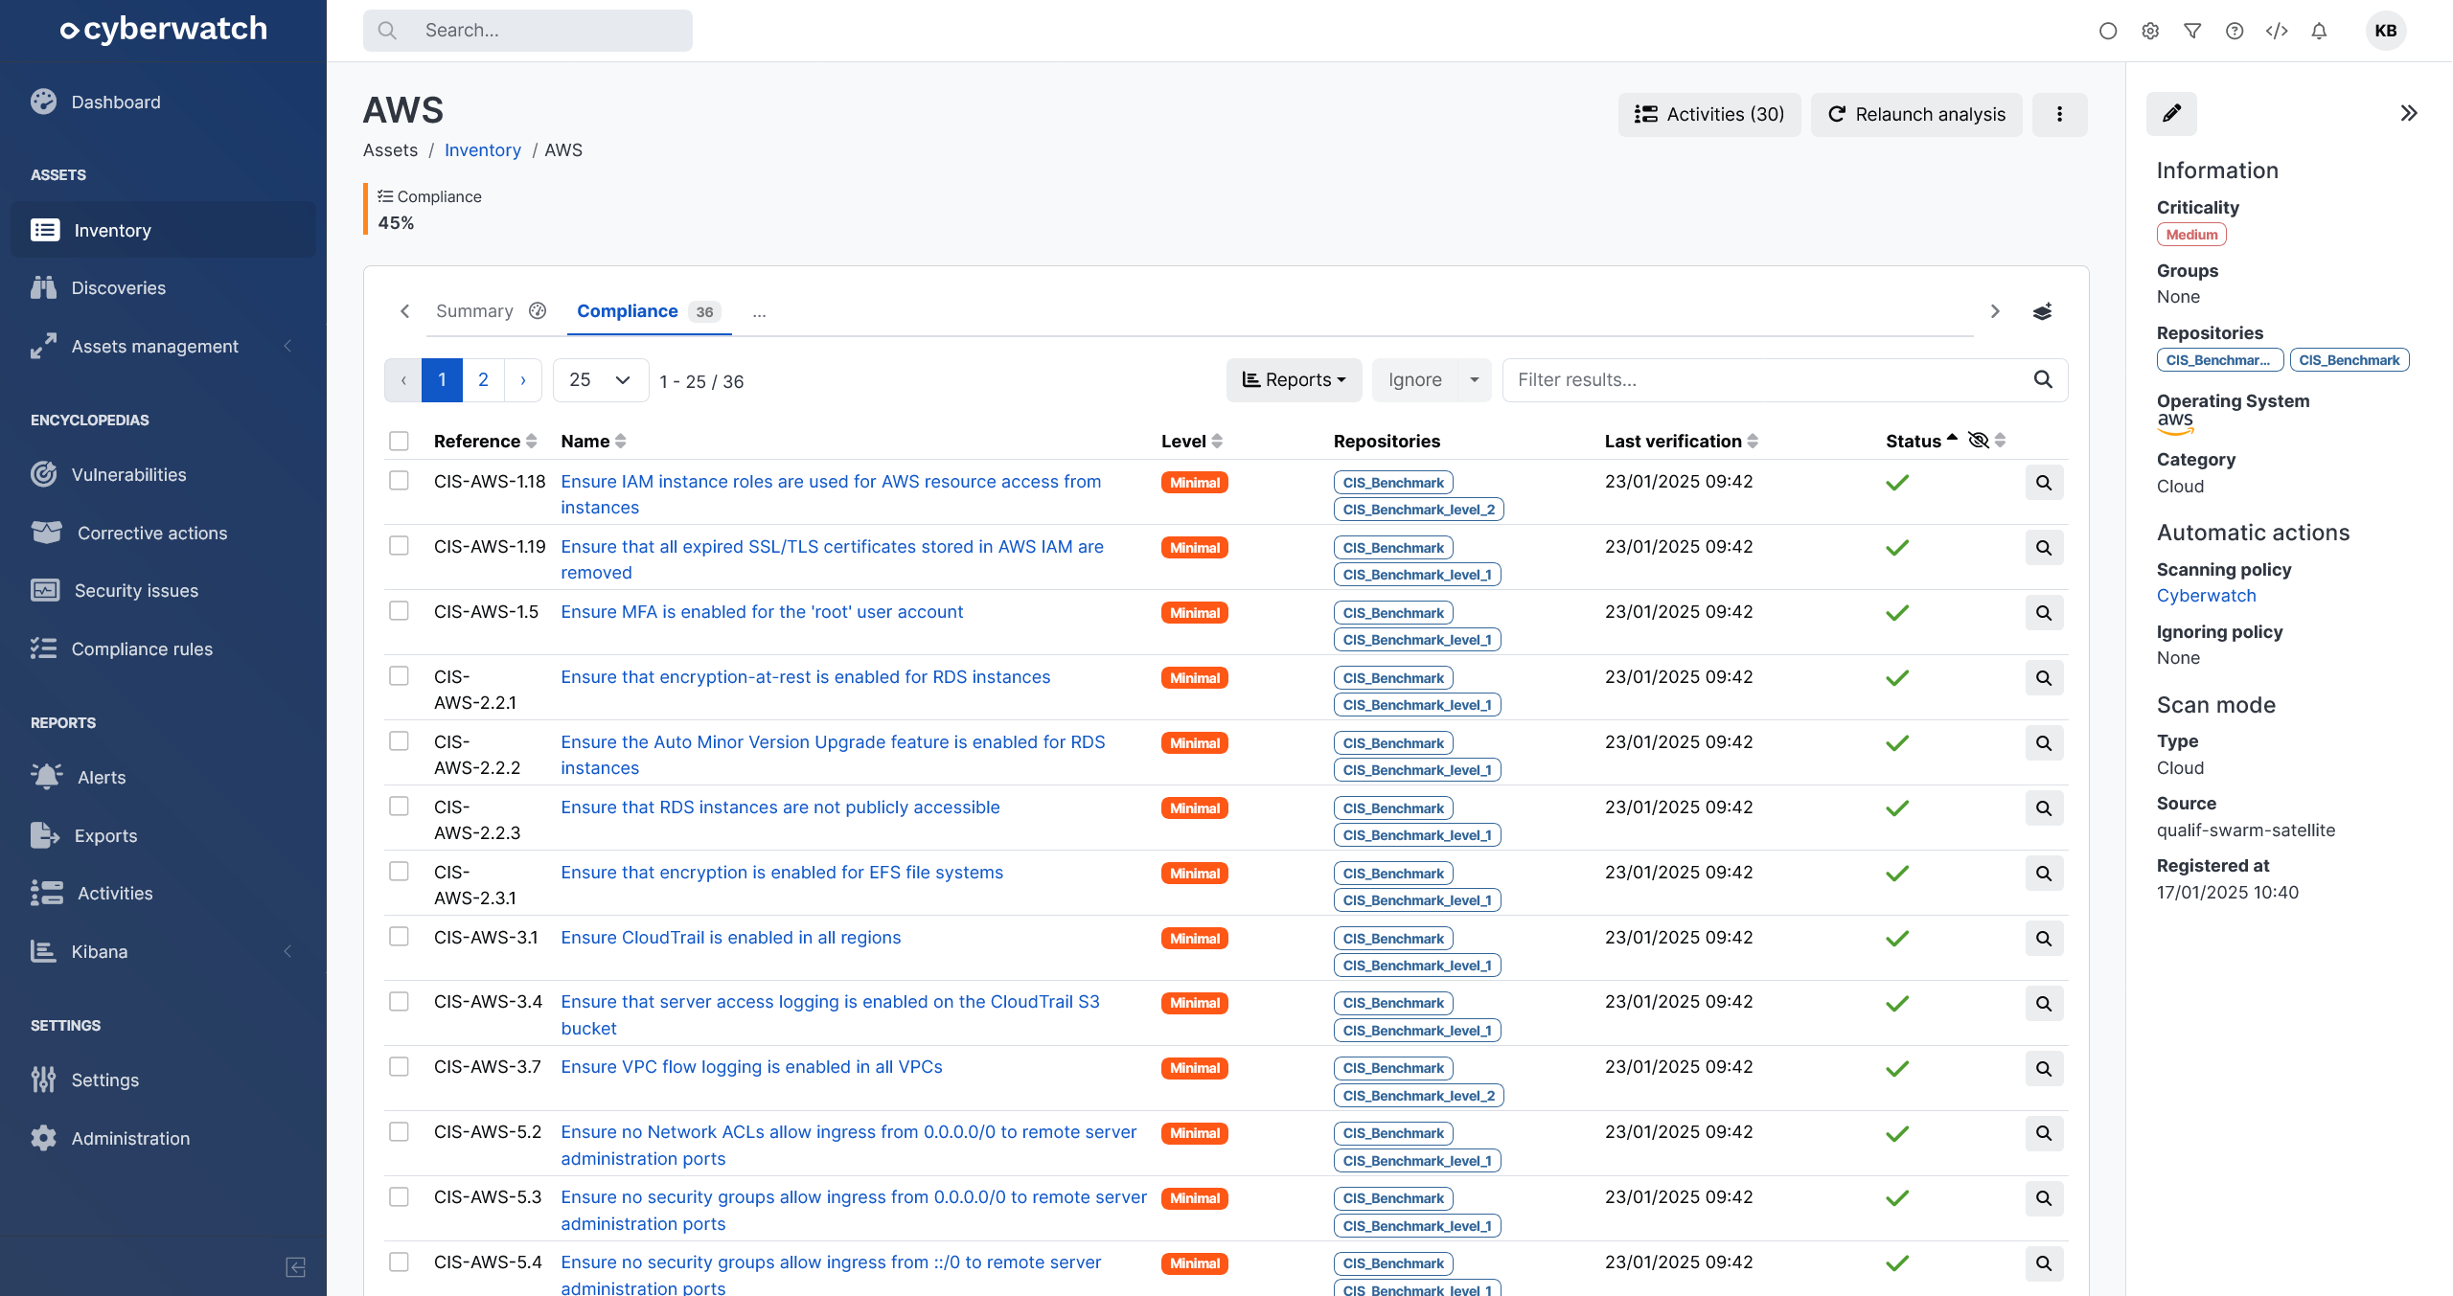The image size is (2453, 1296).
Task: Sort by Name column
Action: pyautogui.click(x=593, y=442)
